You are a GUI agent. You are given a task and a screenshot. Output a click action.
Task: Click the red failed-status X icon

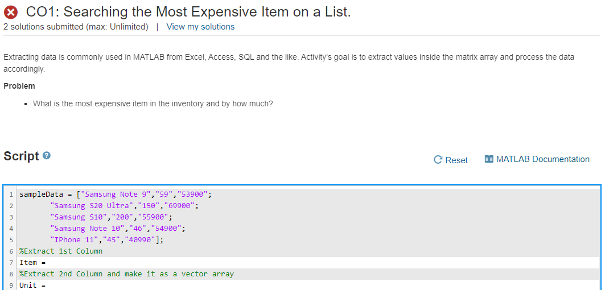(11, 13)
